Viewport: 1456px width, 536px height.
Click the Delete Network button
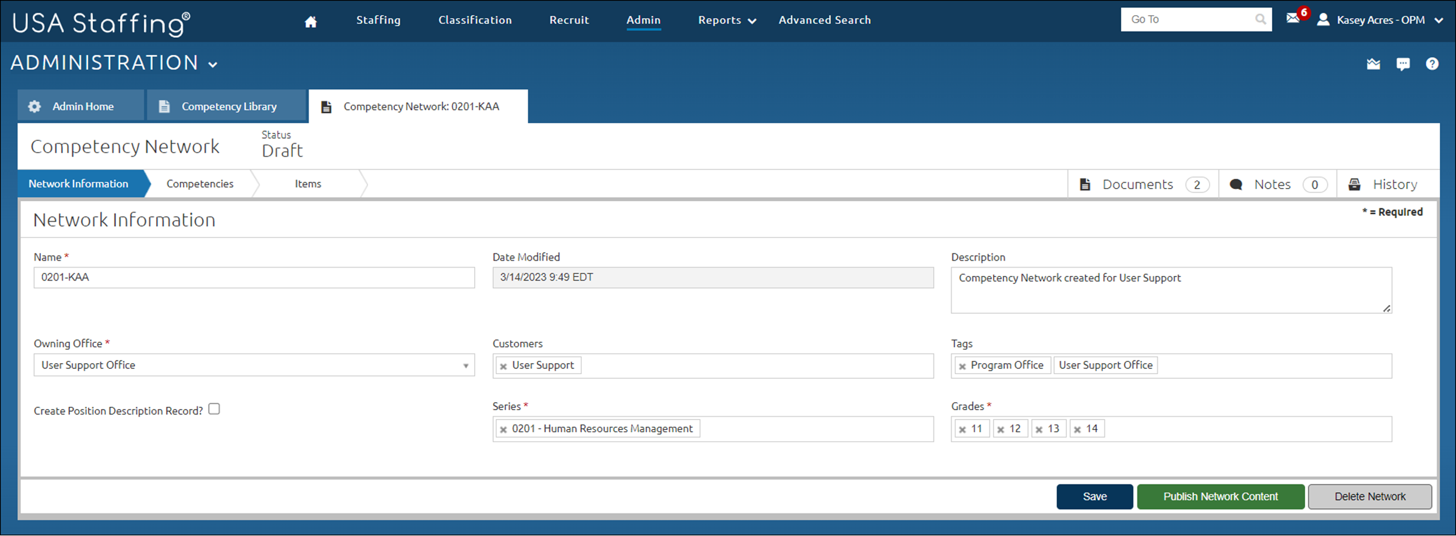tap(1370, 497)
